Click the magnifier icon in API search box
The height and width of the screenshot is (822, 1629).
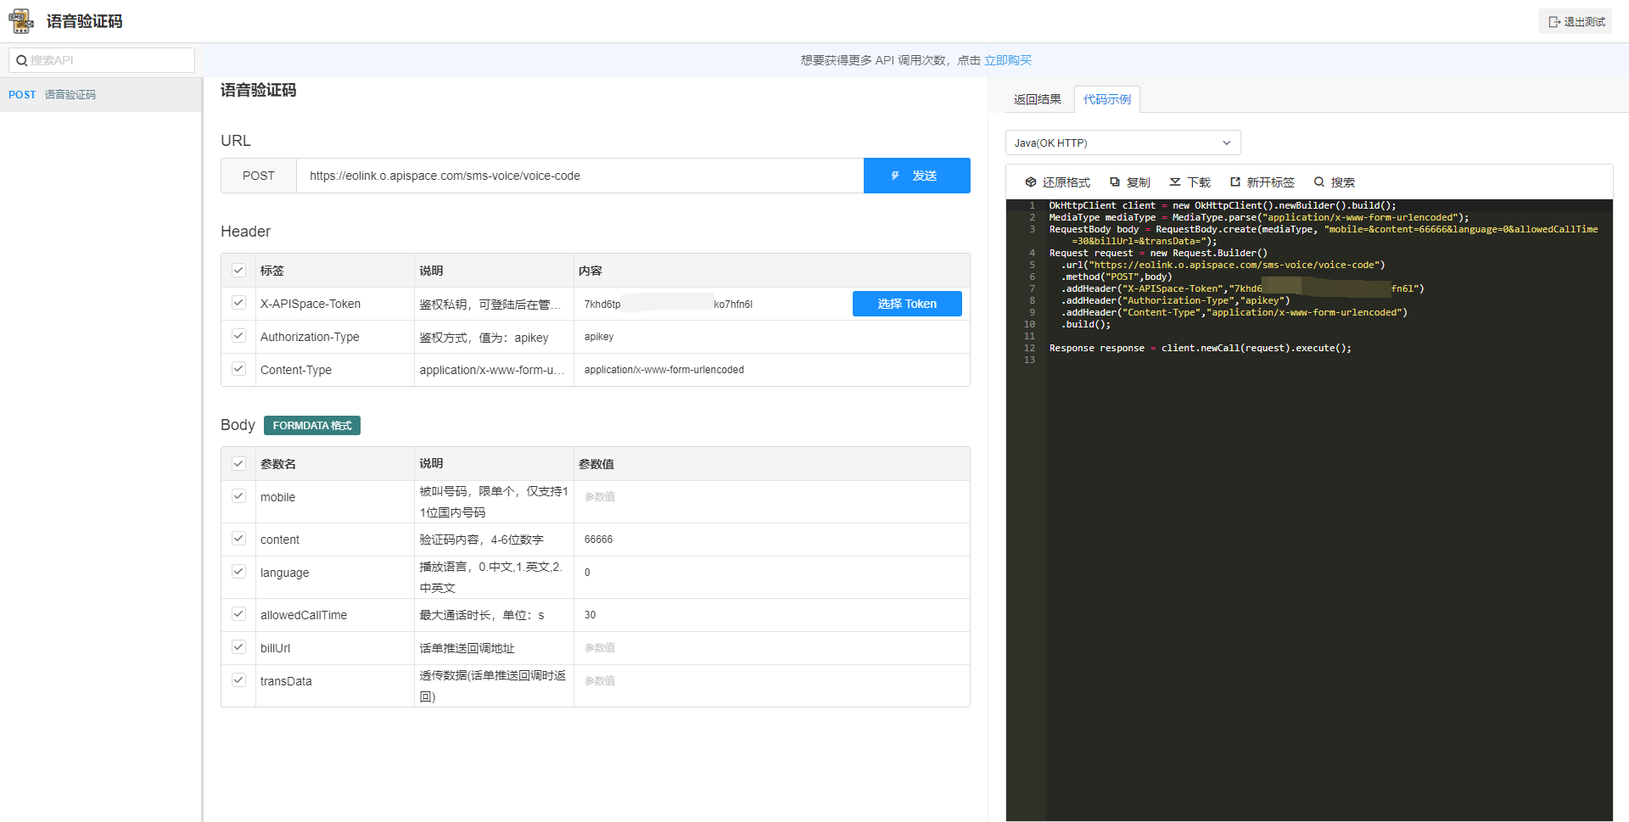(22, 60)
